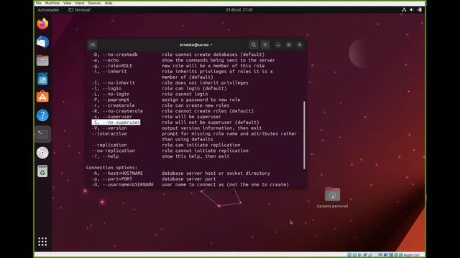Open VirtualBox Devices menu
This screenshot has width=460, height=258.
point(94,3)
